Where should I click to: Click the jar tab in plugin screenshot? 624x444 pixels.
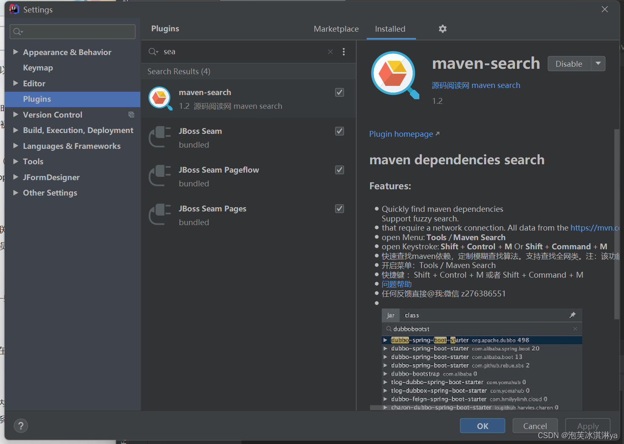click(391, 315)
